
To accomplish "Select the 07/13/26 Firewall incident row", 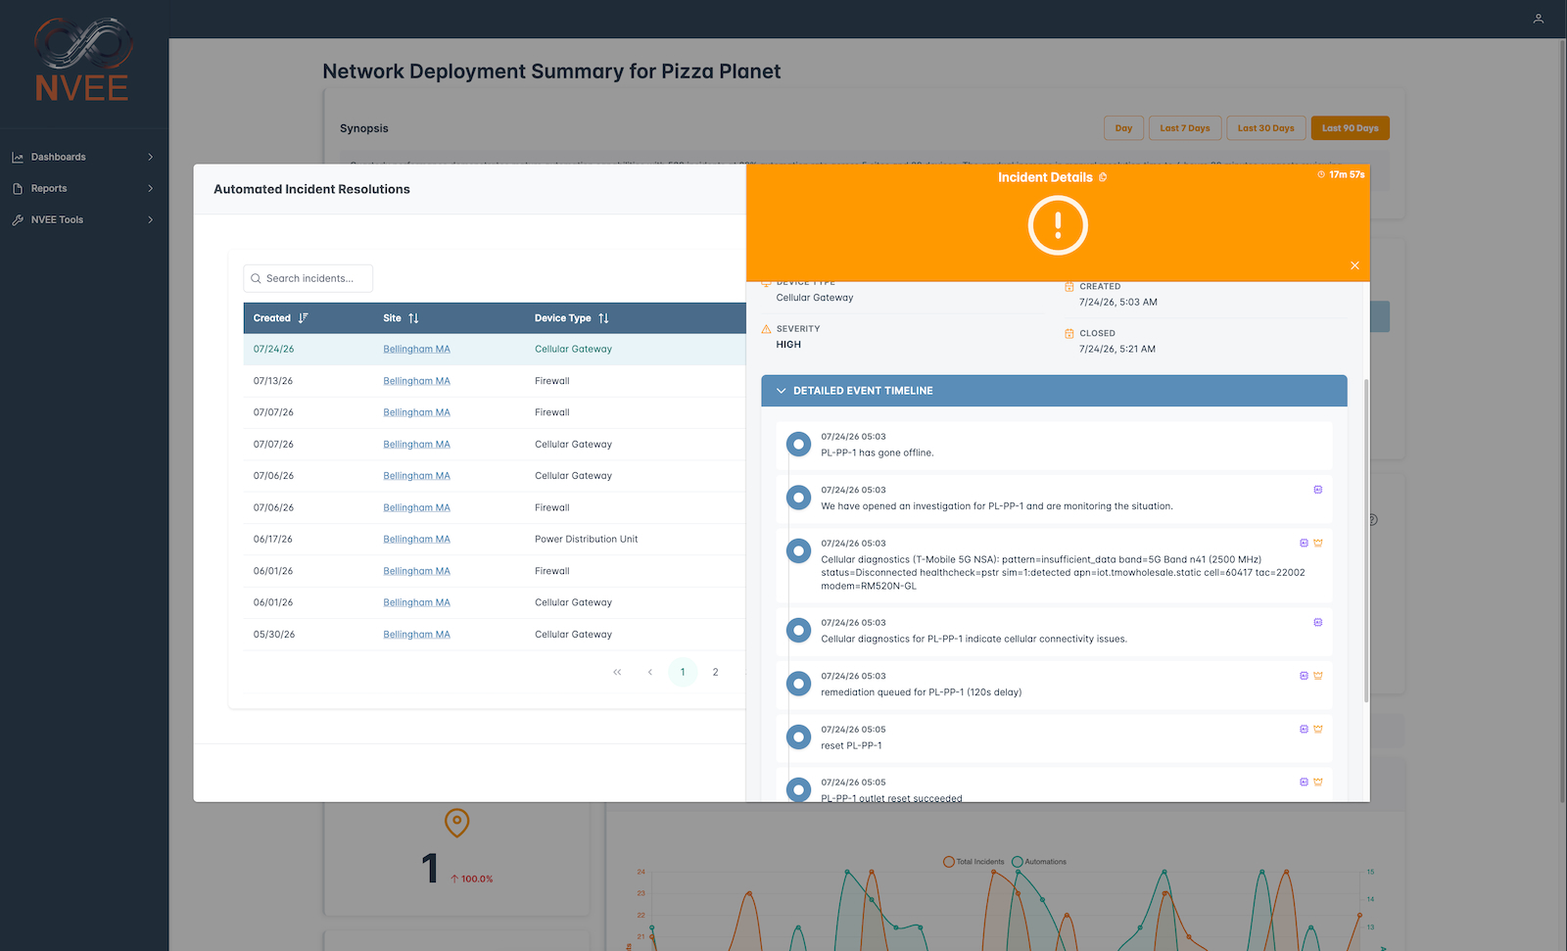I will click(x=495, y=381).
